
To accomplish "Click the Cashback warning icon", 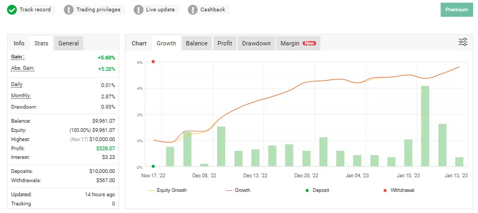I will coord(193,10).
